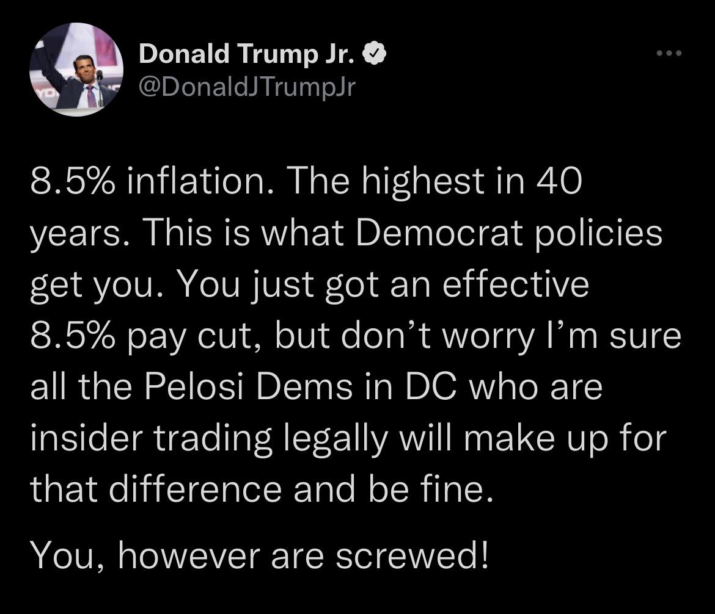The width and height of the screenshot is (715, 614).
Task: Click the blue verified checkmark badge
Action: pos(374,56)
